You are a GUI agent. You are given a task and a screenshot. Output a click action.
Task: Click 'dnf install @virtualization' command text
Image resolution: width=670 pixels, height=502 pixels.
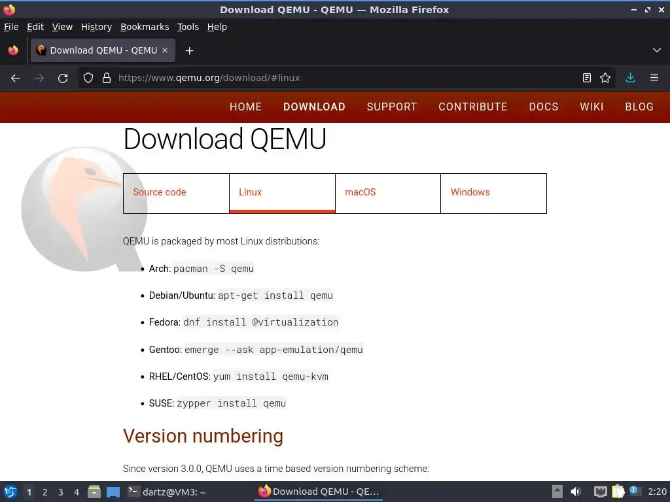click(260, 322)
